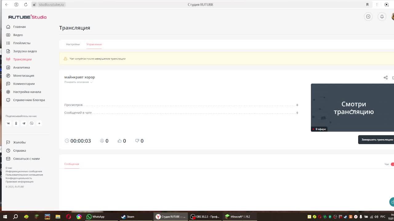Click the РУС language indicator
This screenshot has width=394, height=221.
(383, 217)
